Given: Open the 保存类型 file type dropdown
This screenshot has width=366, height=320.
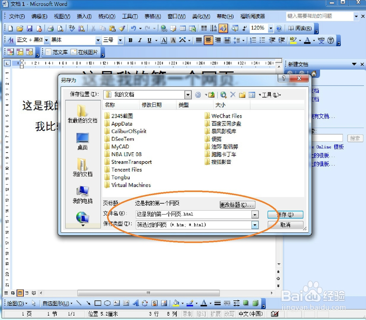Looking at the screenshot, I should coord(255,225).
